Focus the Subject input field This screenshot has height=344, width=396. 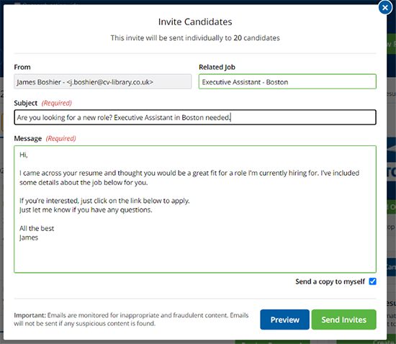click(x=195, y=117)
